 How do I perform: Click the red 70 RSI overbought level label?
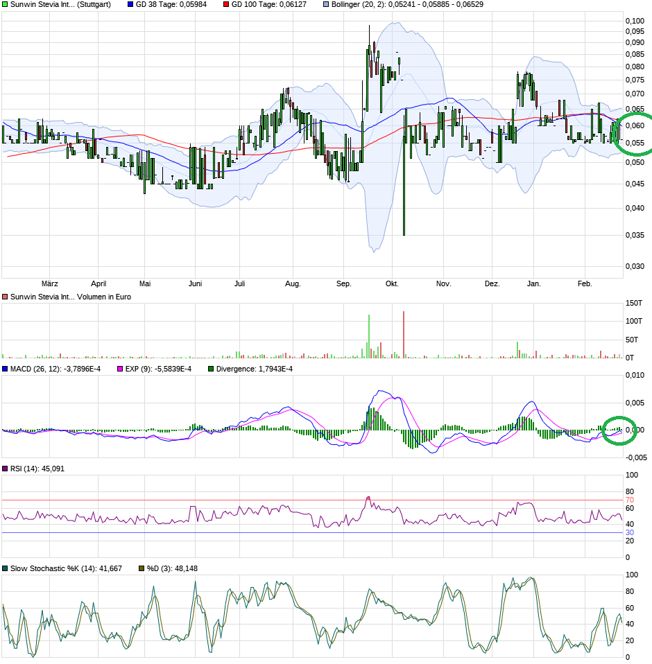click(630, 500)
